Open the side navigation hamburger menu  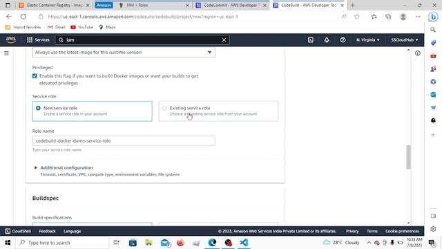click(6, 53)
